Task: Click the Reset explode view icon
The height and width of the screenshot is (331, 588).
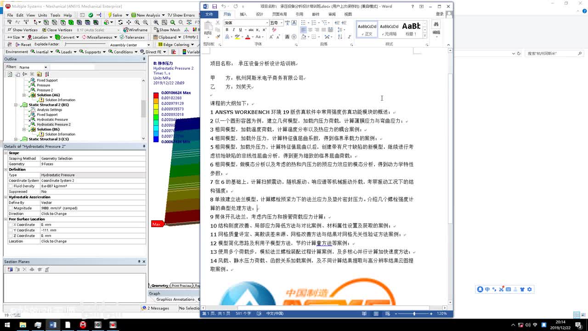Action: tap(17, 45)
